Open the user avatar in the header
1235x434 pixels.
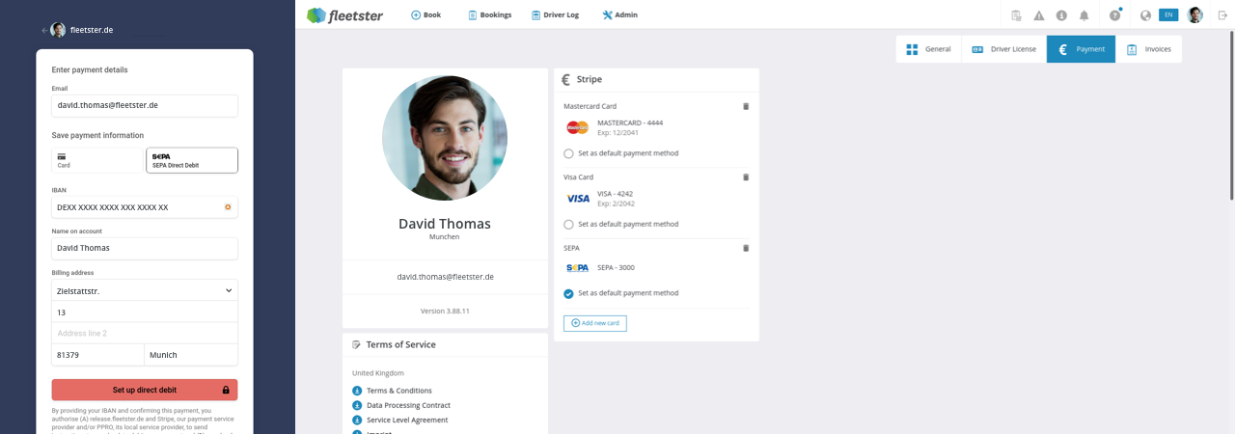point(1195,14)
